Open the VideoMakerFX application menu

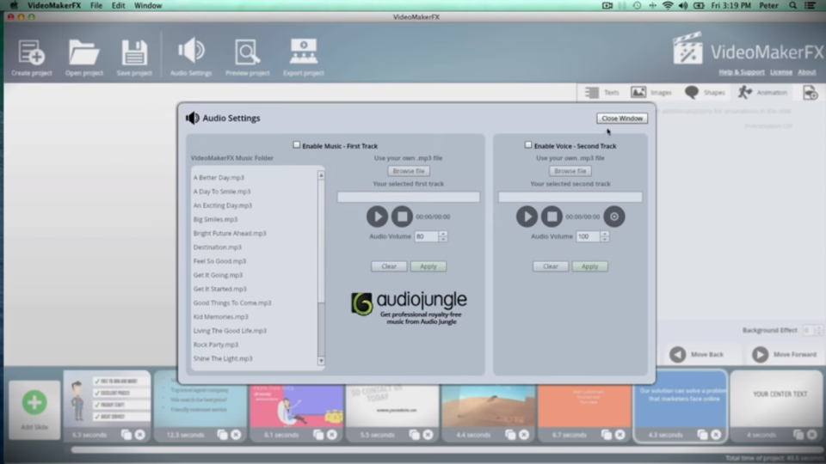(x=54, y=5)
